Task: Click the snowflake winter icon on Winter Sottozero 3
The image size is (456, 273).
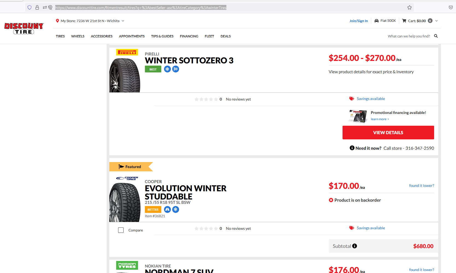Action: 167,69
